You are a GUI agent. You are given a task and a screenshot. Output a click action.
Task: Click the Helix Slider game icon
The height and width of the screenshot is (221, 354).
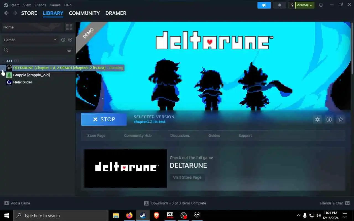[x=9, y=82]
